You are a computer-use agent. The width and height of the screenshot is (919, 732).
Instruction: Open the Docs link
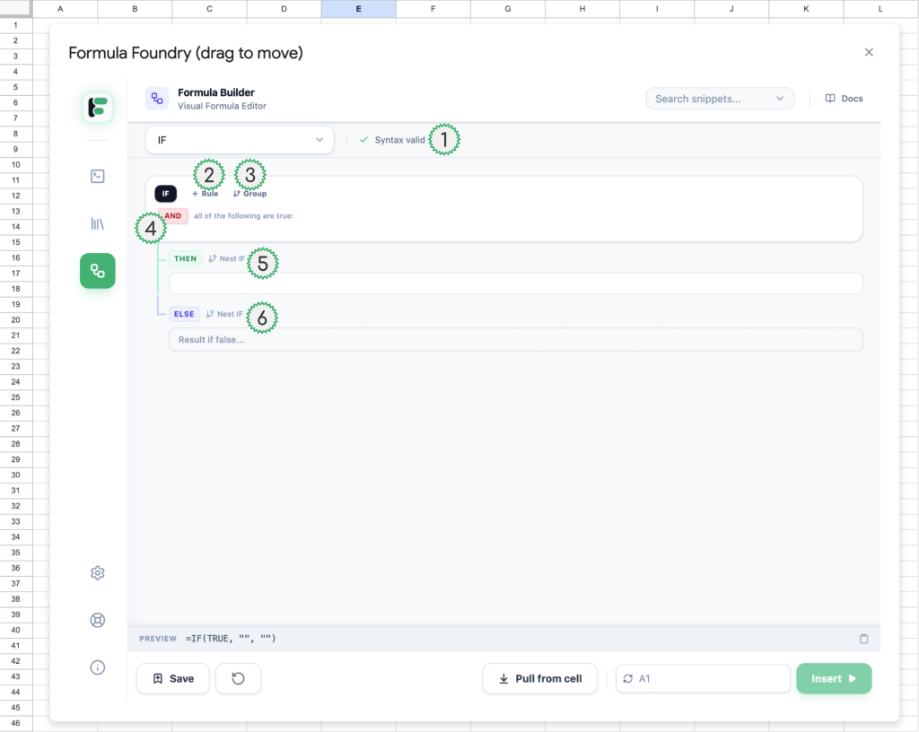click(x=844, y=99)
